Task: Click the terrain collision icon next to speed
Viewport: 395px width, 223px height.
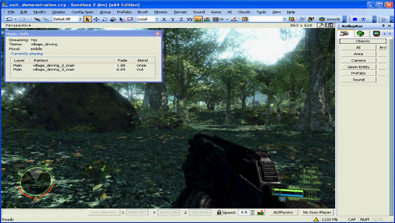Action: click(261, 213)
